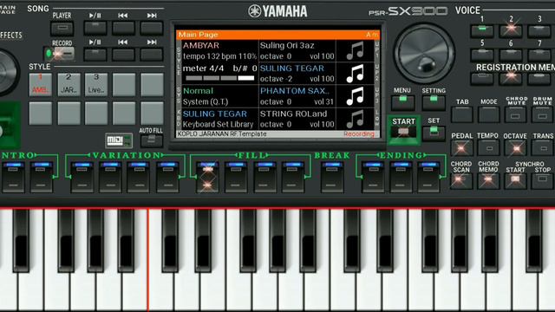Select the UP2 SULING TEGAR note icon
The height and width of the screenshot is (312, 555).
(x=355, y=73)
